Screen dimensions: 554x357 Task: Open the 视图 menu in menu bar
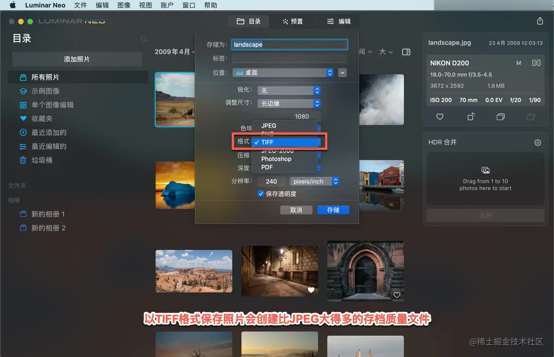tap(145, 6)
